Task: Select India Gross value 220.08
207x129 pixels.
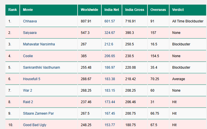Action: (x=131, y=68)
